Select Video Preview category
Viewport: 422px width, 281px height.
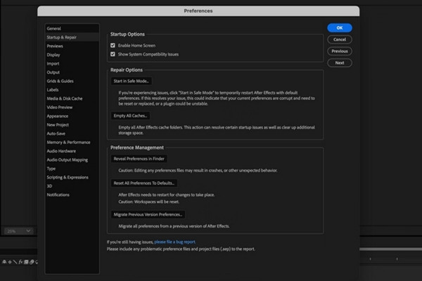tap(72, 107)
